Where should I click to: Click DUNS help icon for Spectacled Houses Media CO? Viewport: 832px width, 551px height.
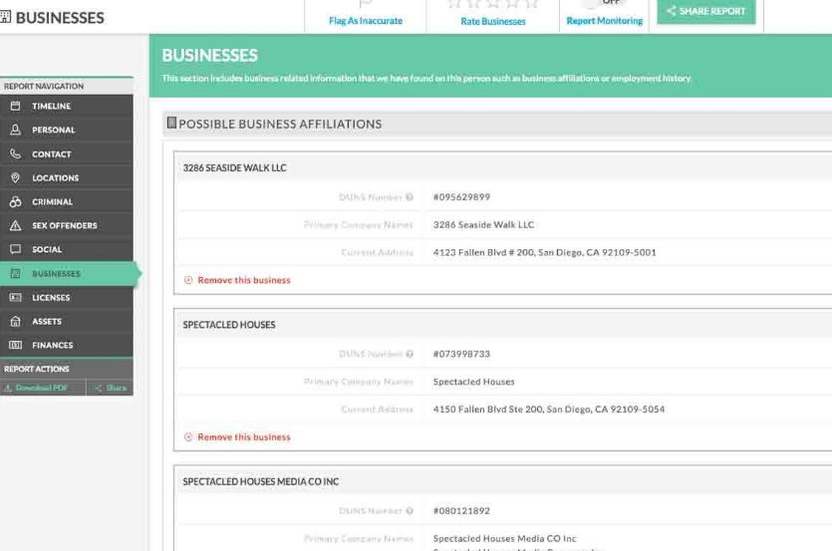click(410, 511)
